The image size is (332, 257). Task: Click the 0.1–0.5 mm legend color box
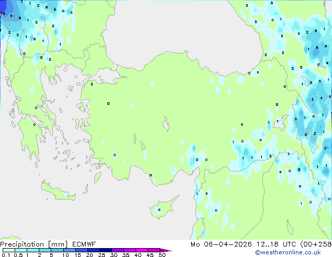[9, 250]
